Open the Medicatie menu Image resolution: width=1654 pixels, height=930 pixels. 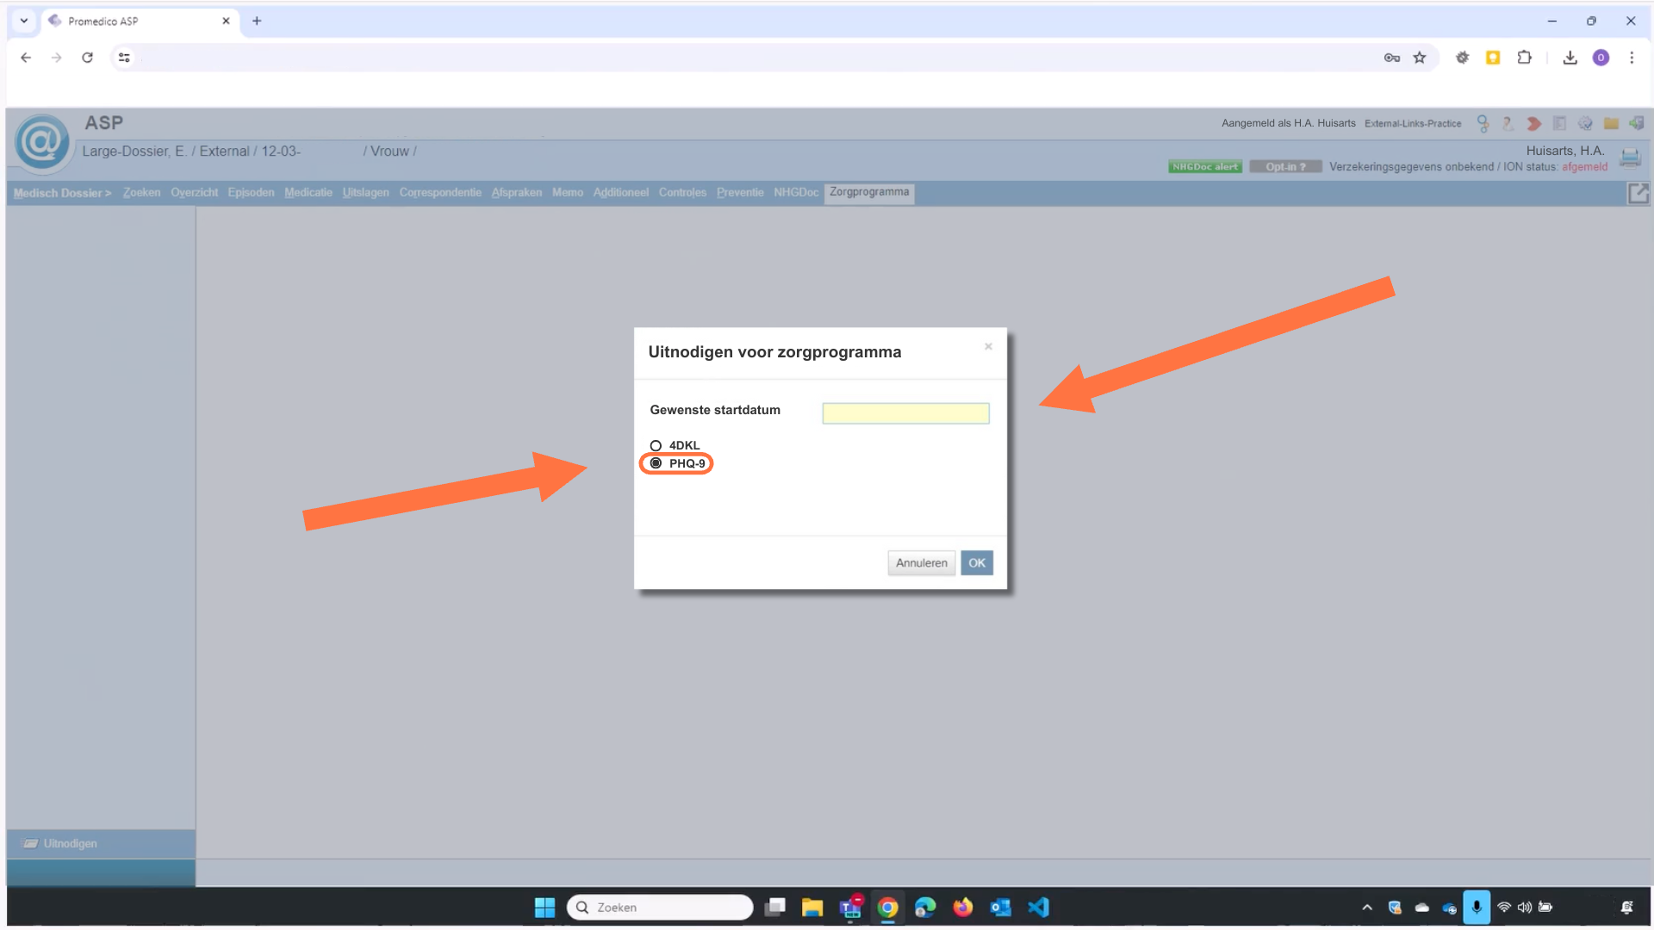(308, 193)
